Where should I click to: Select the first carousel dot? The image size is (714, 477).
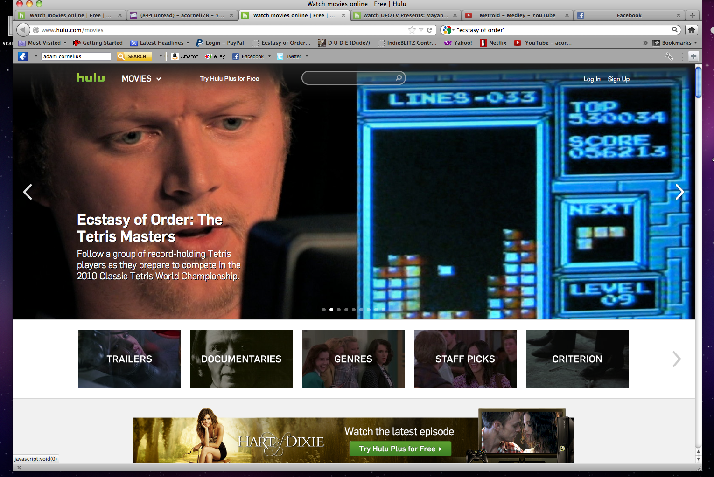point(324,310)
